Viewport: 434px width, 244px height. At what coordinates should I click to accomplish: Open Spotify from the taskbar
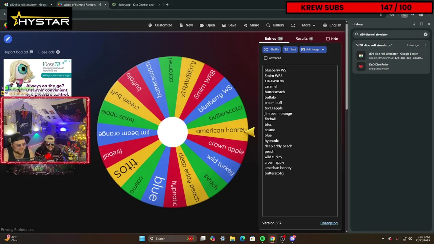pos(262,239)
